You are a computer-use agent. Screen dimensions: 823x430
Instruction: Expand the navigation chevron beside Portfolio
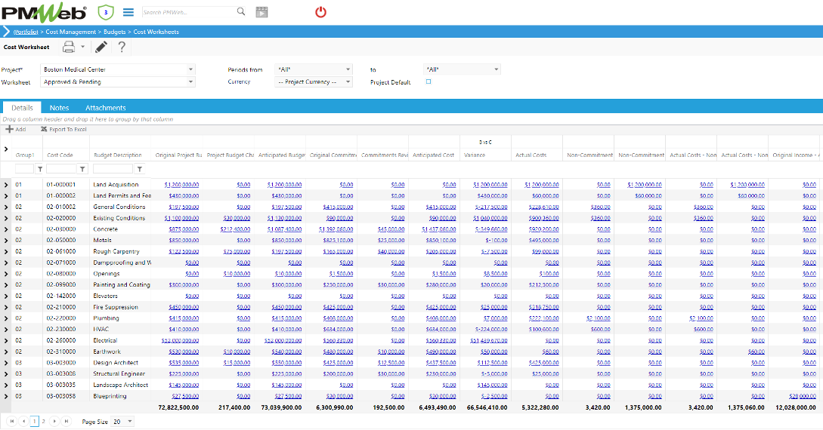(6, 32)
